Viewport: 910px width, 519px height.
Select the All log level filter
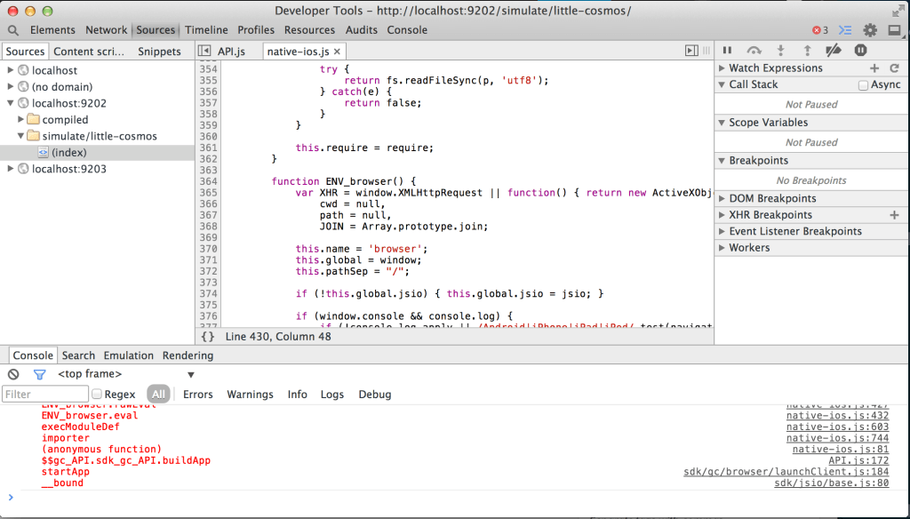coord(158,394)
